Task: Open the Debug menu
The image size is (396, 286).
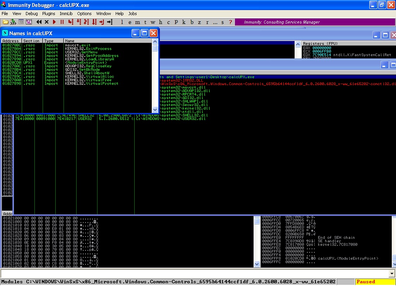Action: tap(32, 14)
